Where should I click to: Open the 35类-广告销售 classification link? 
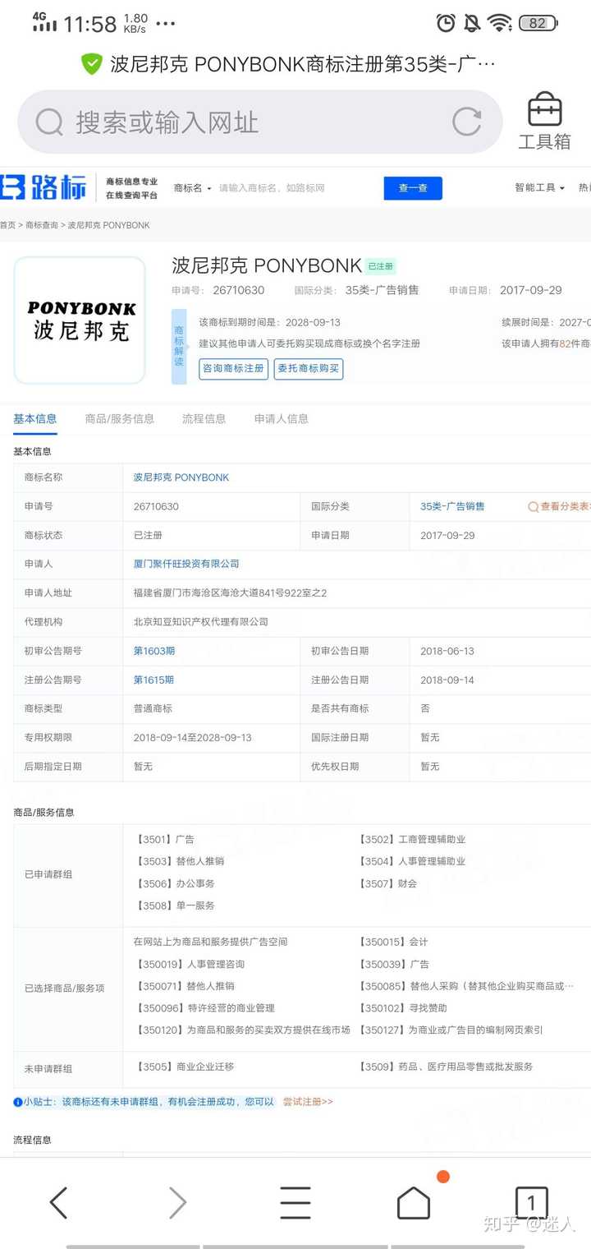click(452, 506)
